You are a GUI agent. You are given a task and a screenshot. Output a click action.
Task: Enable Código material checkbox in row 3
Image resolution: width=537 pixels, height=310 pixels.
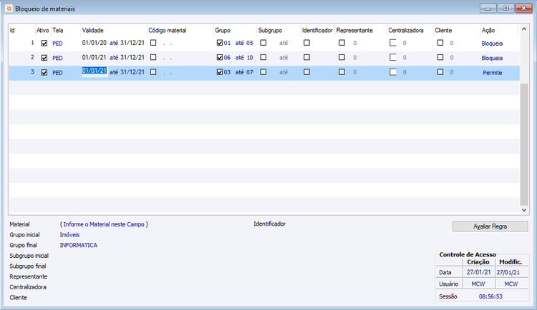pyautogui.click(x=153, y=72)
